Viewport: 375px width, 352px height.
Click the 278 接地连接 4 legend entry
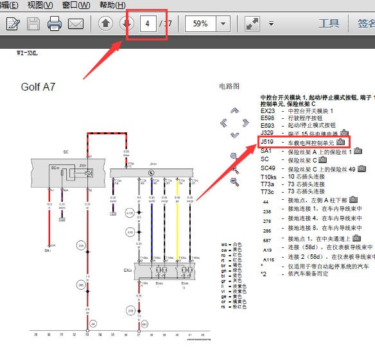point(312,219)
